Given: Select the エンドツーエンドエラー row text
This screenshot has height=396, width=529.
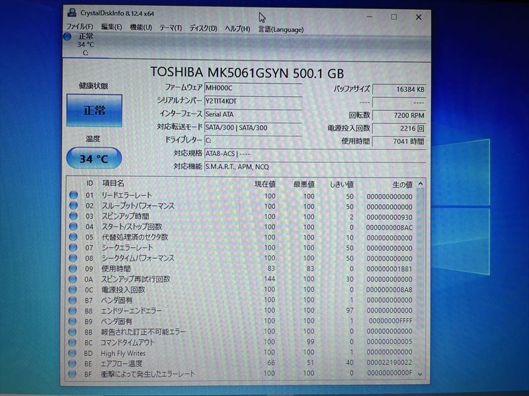Looking at the screenshot, I should pyautogui.click(x=131, y=310).
